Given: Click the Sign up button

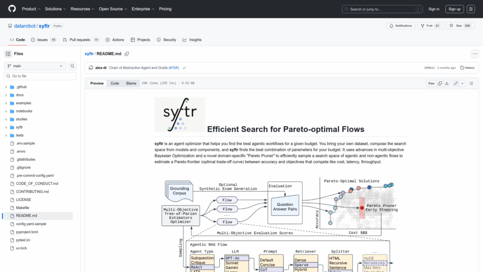Looking at the screenshot, I should (x=454, y=9).
